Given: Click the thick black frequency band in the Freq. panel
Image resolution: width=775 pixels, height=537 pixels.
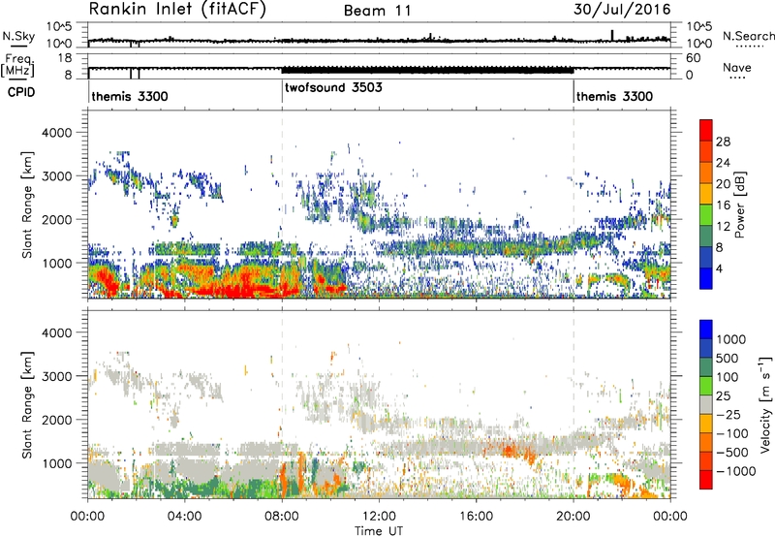Looking at the screenshot, I should point(427,70).
